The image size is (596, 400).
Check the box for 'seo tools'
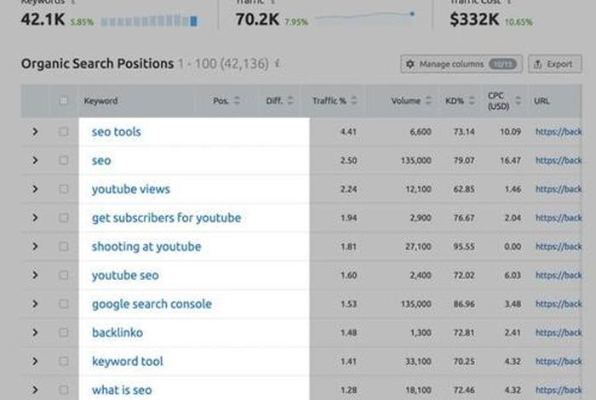[64, 132]
